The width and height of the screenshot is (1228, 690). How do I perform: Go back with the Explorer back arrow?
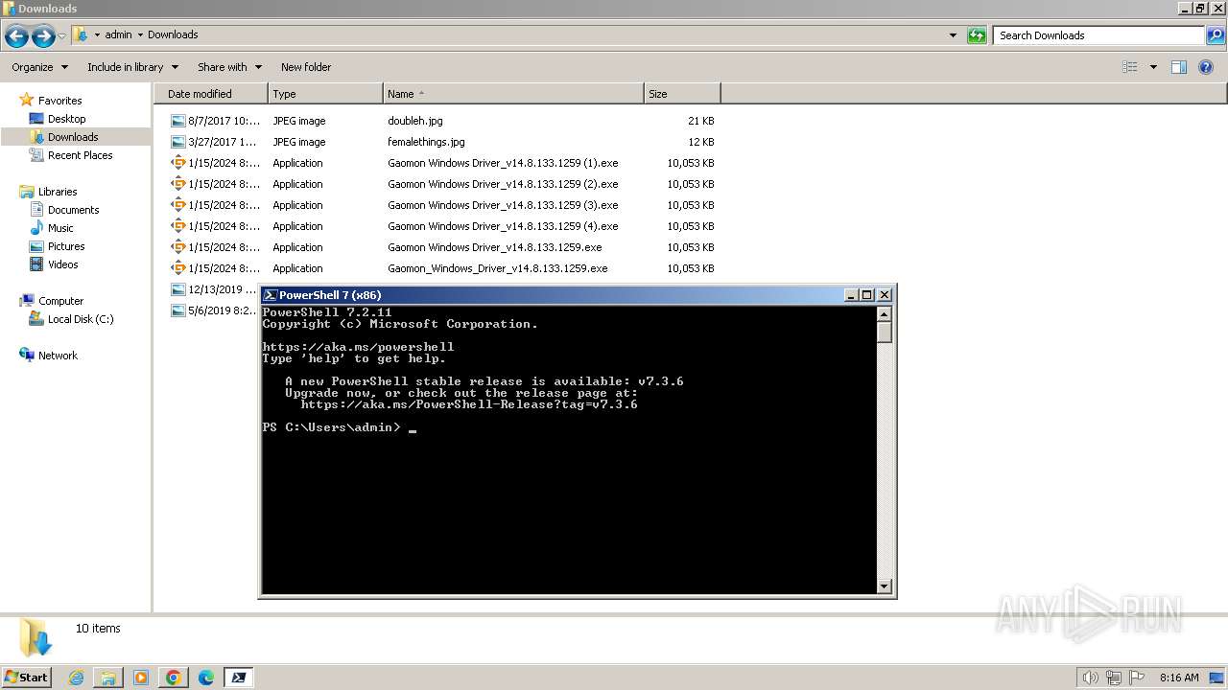coord(16,36)
